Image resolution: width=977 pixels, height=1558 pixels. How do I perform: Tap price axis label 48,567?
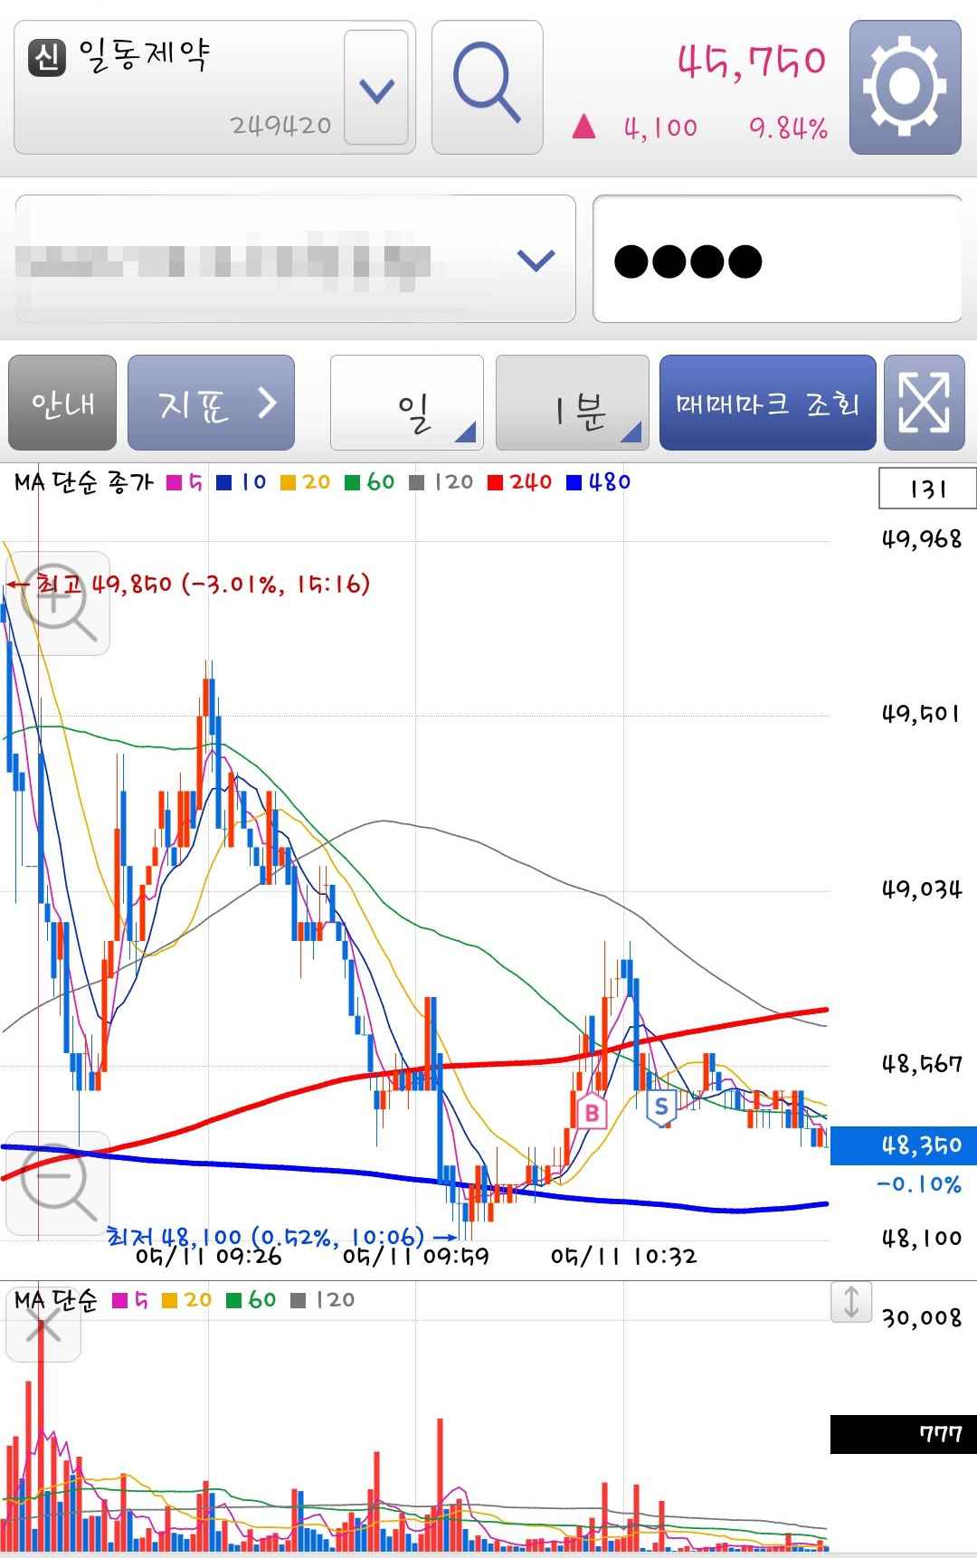click(922, 1064)
